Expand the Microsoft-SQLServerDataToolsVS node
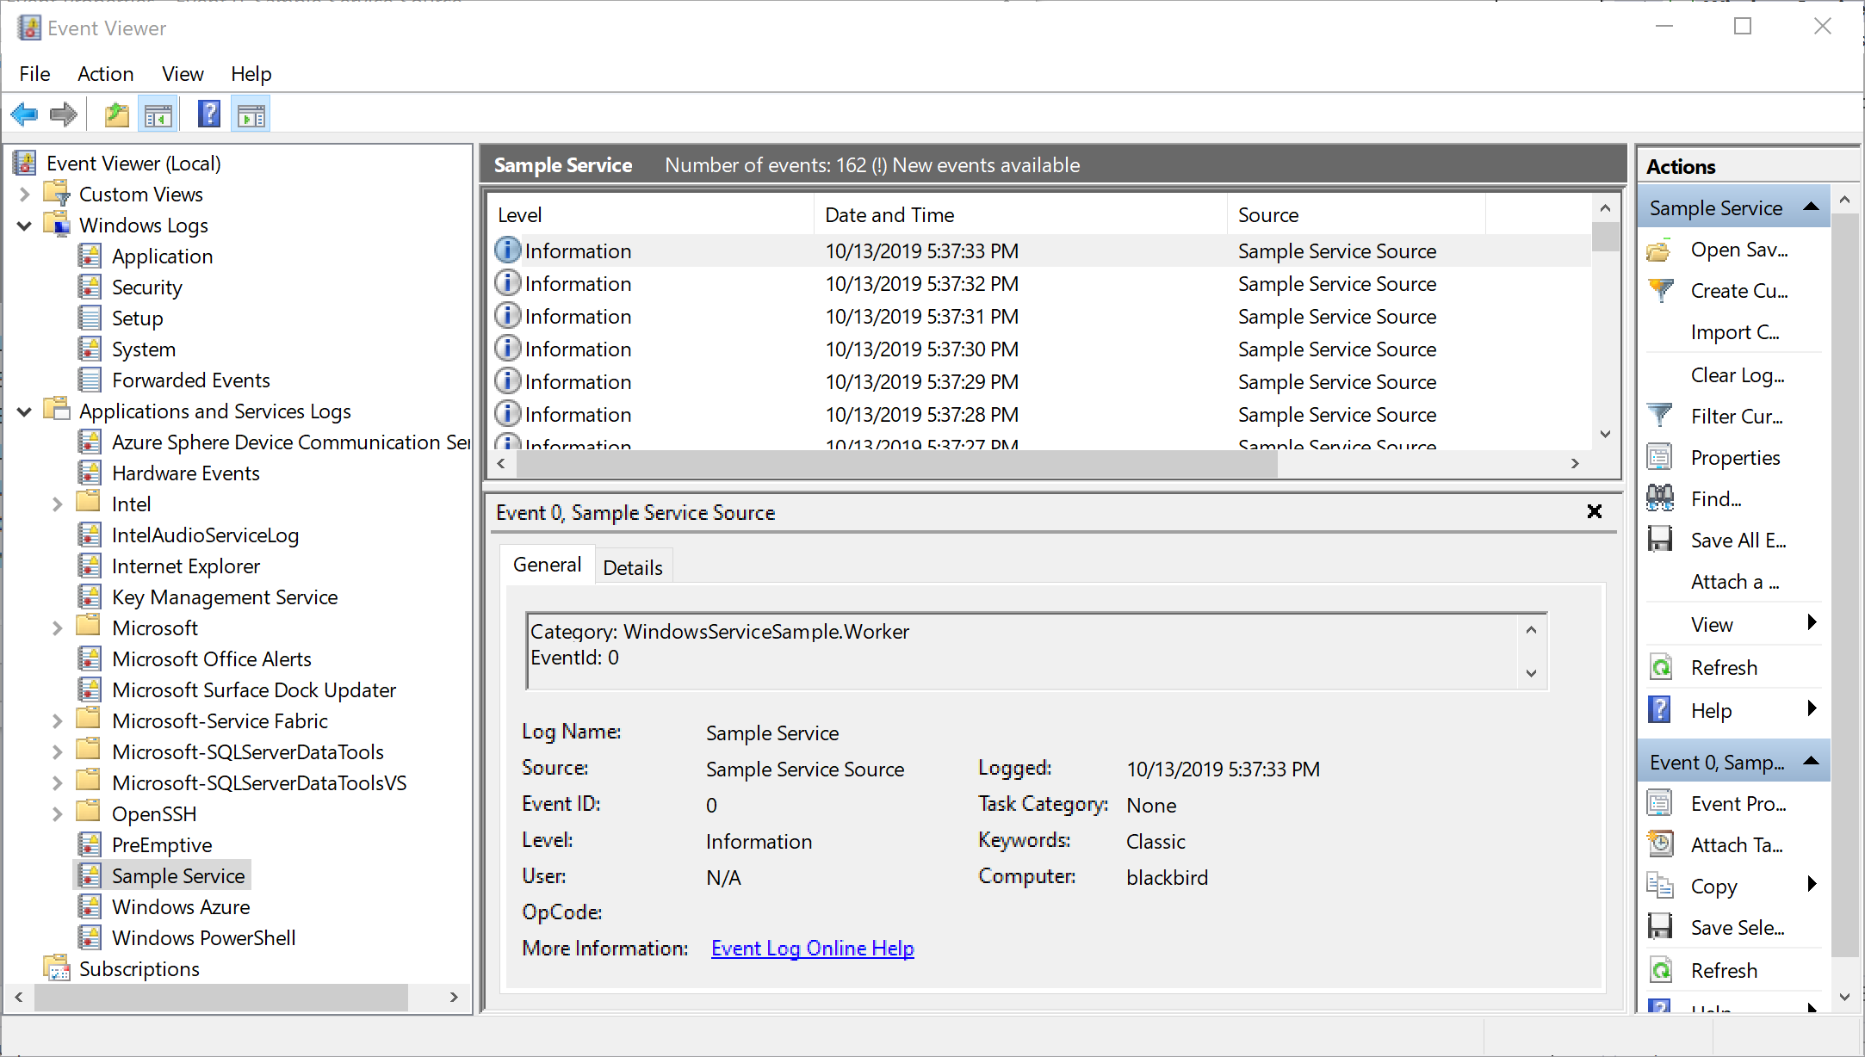The width and height of the screenshot is (1865, 1057). (x=58, y=783)
